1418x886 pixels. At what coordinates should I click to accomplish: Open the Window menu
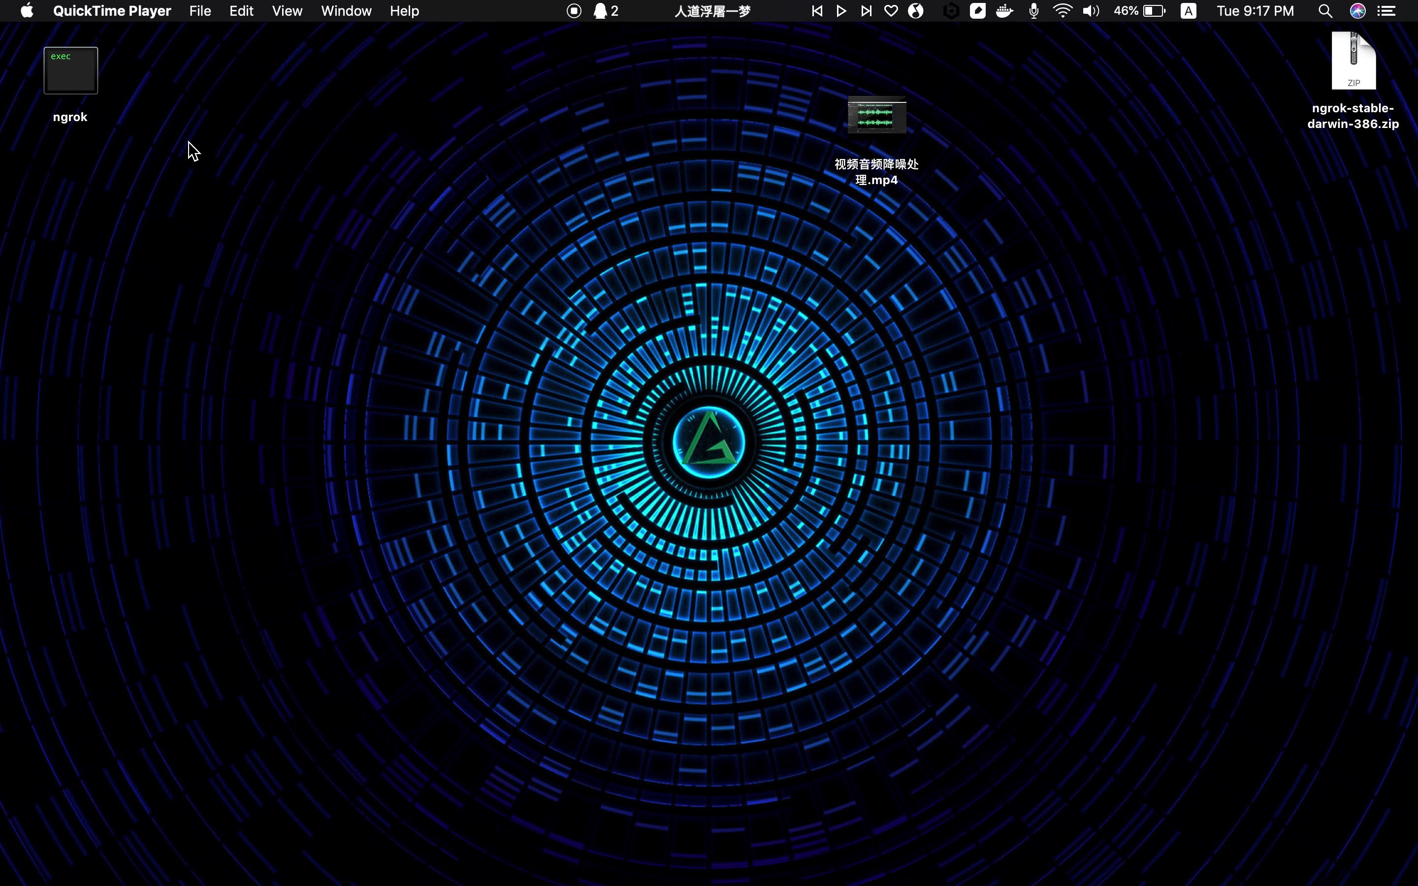coord(346,11)
